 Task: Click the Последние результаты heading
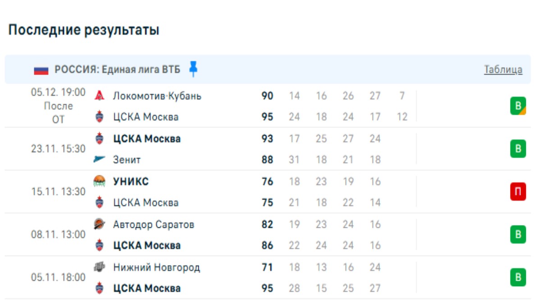point(84,31)
